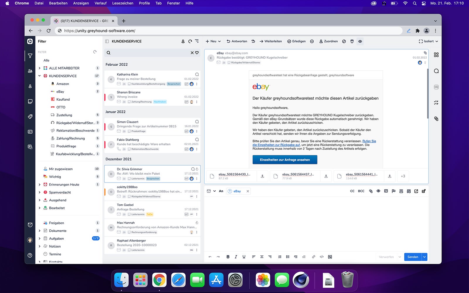Click the minus-circle icon after Erledigen
Screen dimensions: 469x293
pyautogui.click(x=312, y=41)
